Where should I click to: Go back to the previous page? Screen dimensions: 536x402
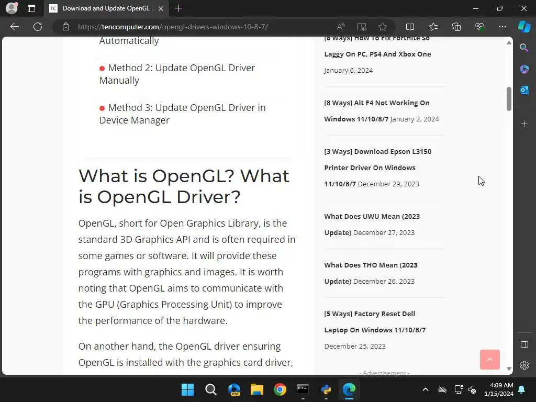15,27
